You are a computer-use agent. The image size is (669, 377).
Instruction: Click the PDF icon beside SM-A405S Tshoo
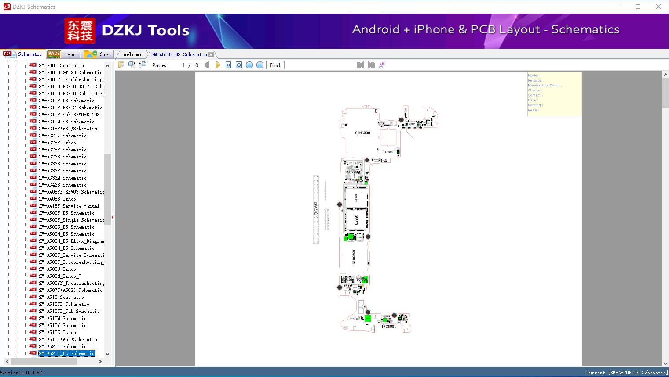tap(33, 198)
